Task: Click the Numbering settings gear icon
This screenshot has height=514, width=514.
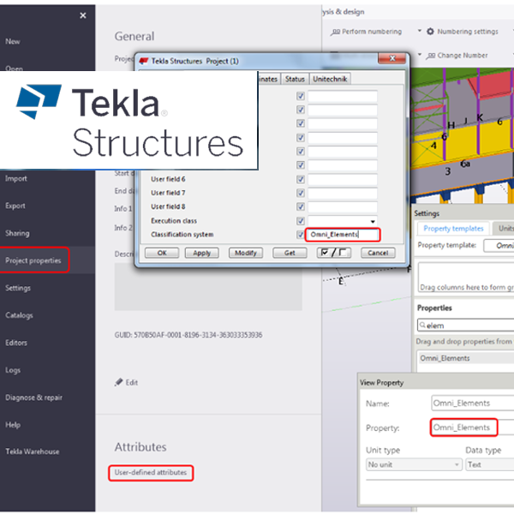Action: [x=430, y=32]
